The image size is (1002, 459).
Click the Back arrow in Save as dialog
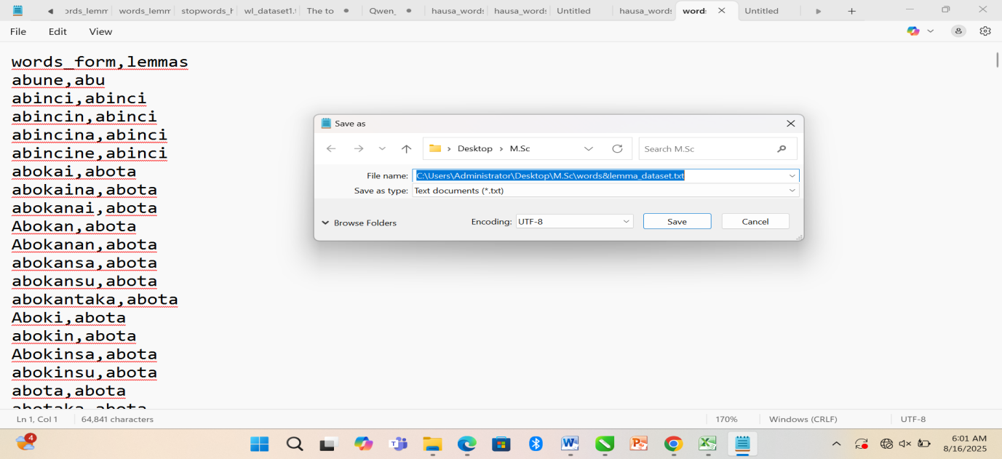[331, 148]
